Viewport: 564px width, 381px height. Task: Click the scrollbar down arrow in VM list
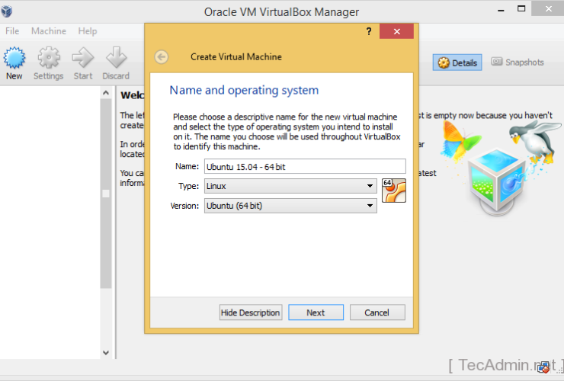click(106, 353)
